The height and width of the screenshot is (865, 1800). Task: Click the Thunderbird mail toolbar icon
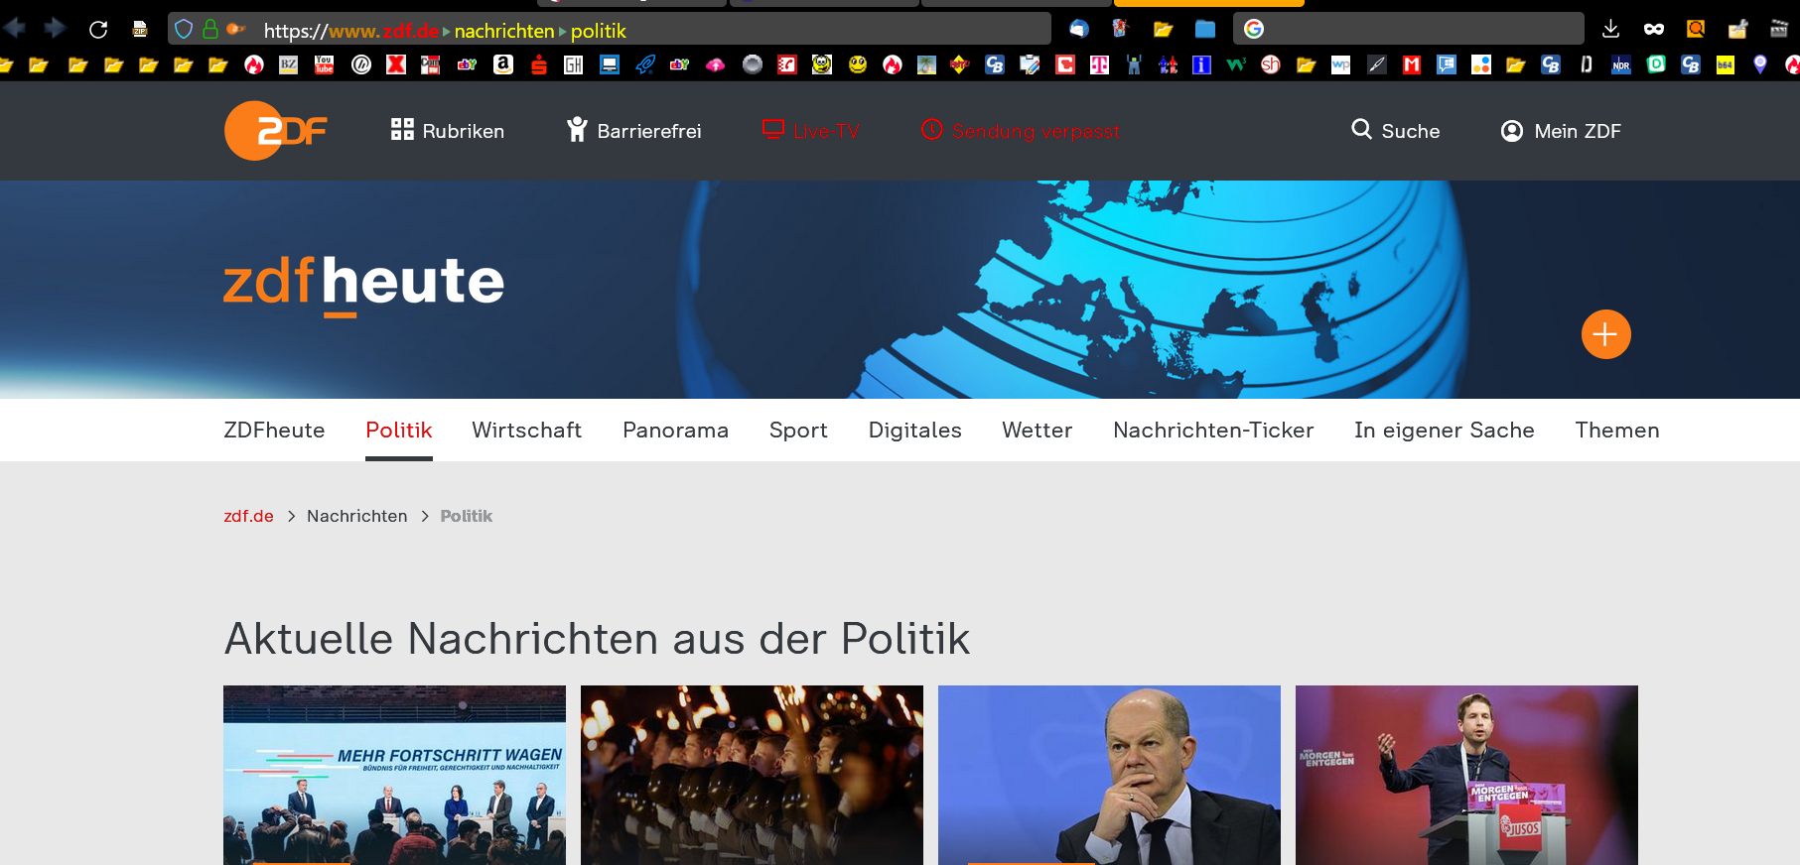tap(1079, 30)
